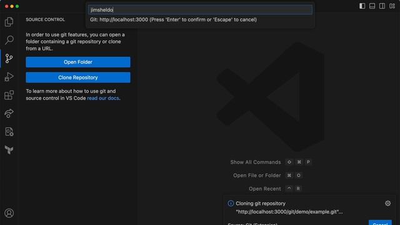Click the info icon in the cloning notification
This screenshot has width=400, height=225.
coord(231,203)
